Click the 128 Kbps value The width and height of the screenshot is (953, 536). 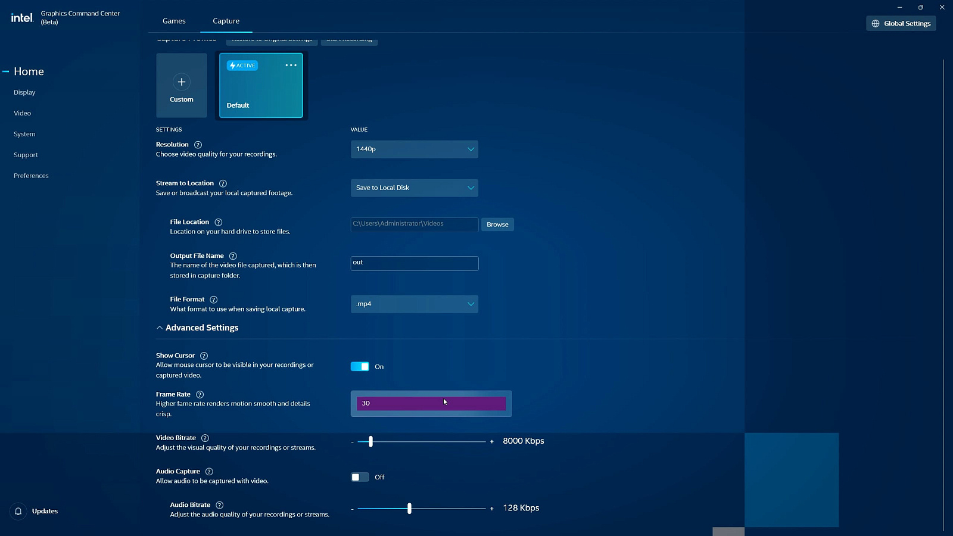click(x=521, y=508)
